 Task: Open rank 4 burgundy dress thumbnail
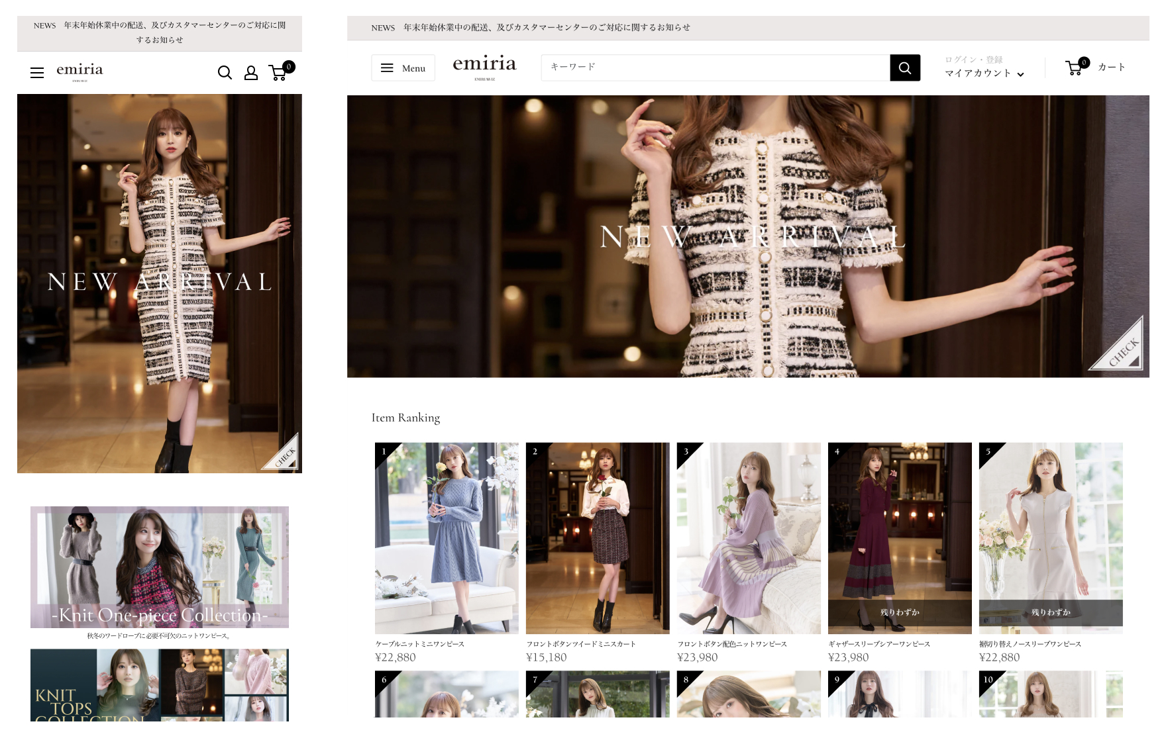click(x=900, y=530)
